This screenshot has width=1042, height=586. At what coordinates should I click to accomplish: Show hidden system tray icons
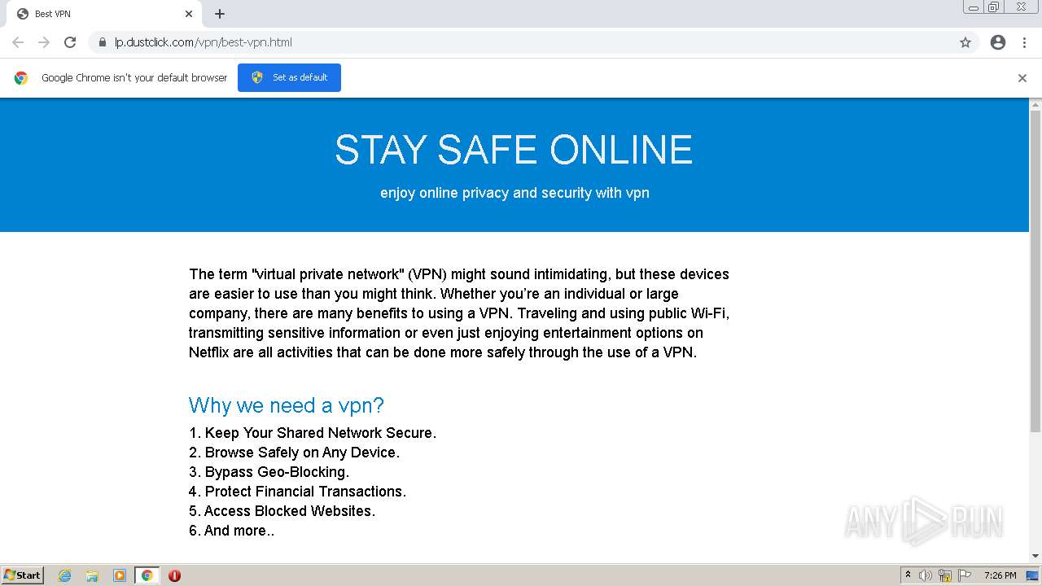point(908,575)
